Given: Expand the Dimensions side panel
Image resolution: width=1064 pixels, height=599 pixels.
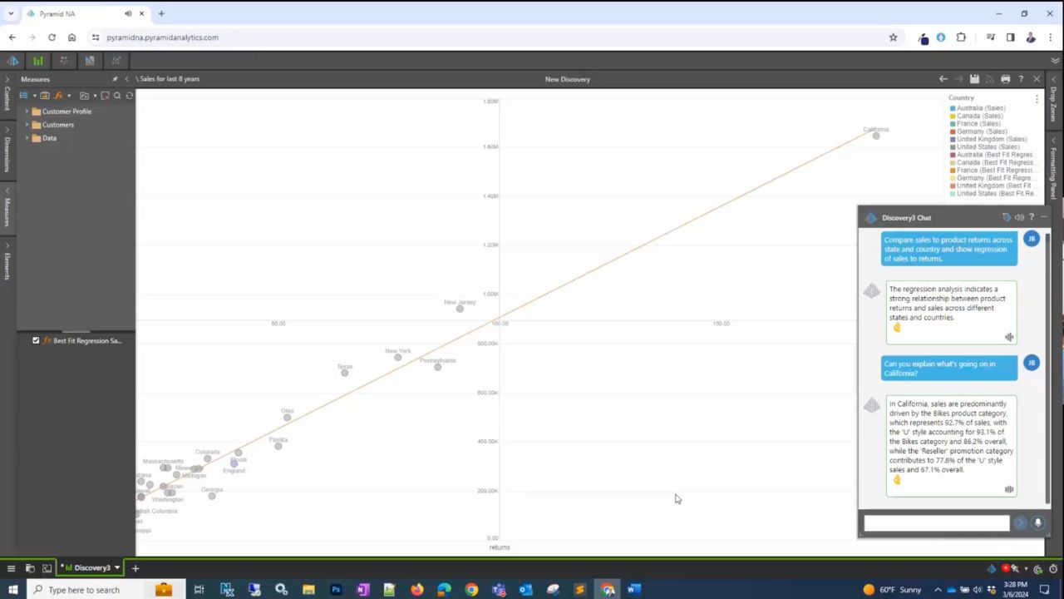Looking at the screenshot, I should pyautogui.click(x=7, y=150).
